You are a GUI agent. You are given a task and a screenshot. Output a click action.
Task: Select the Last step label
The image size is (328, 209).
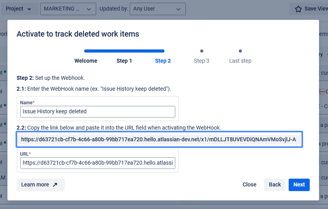[240, 61]
